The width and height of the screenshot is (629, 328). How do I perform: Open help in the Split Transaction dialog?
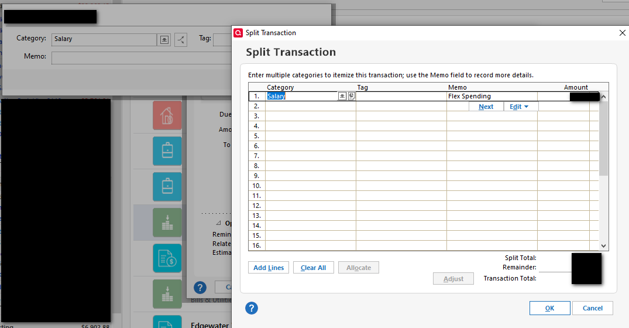click(x=252, y=308)
